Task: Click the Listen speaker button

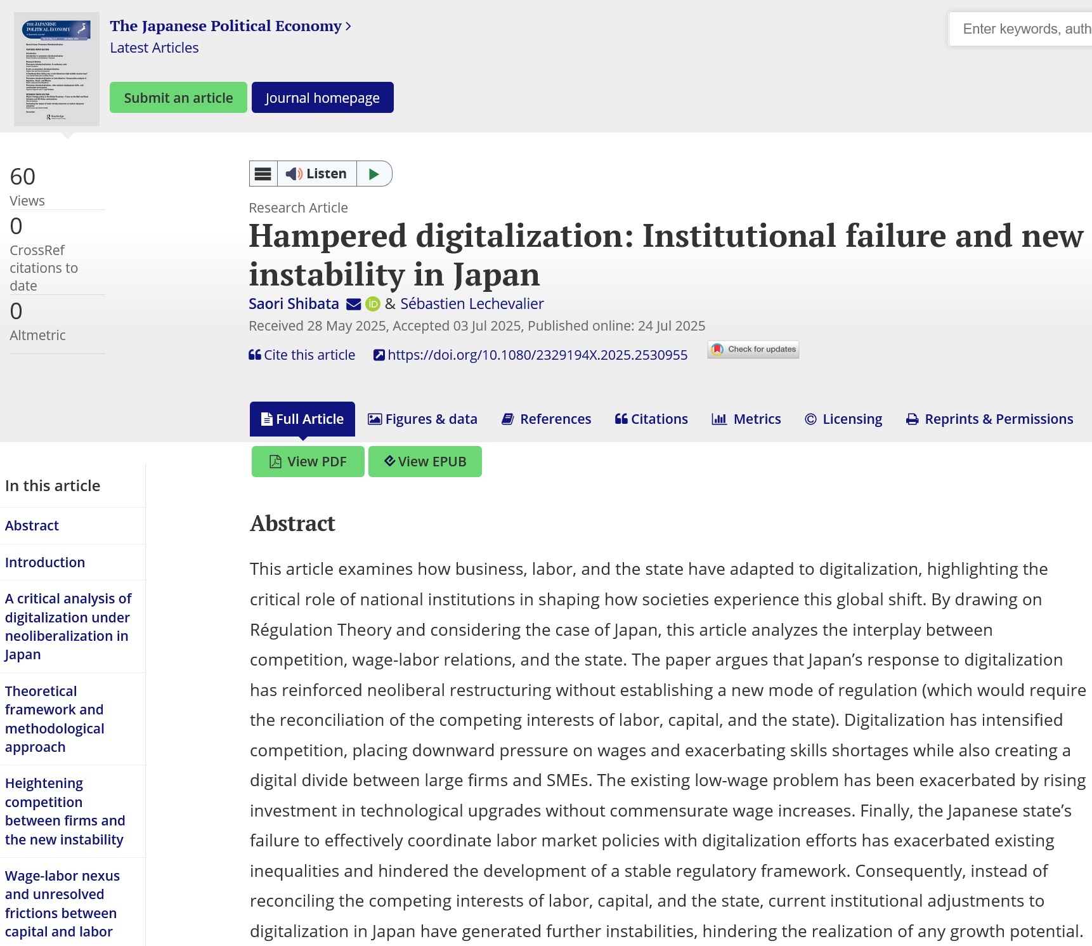Action: pos(316,174)
